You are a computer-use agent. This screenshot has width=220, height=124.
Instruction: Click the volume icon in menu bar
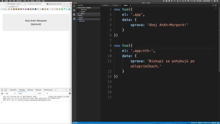185,1
